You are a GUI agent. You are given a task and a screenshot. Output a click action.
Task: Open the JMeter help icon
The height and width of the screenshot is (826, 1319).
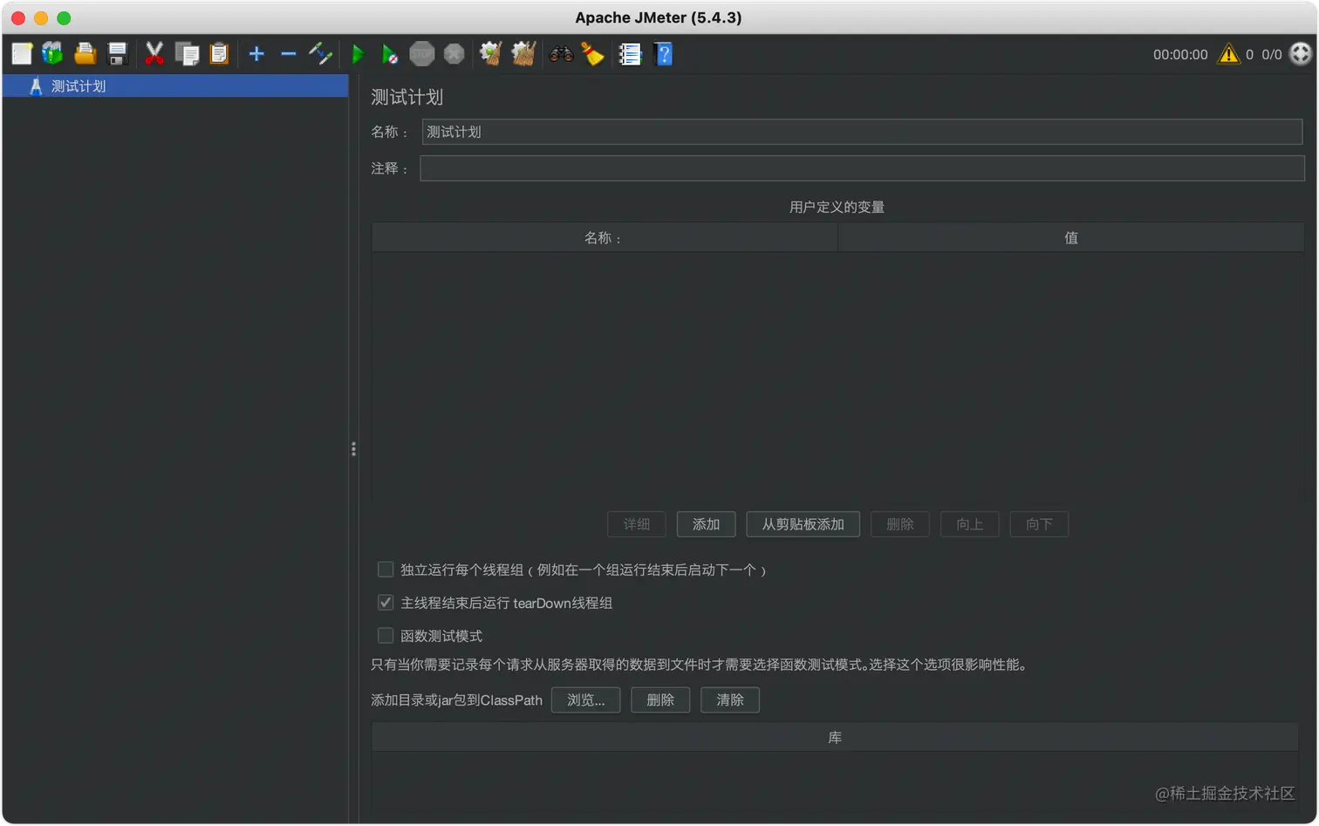coord(664,53)
